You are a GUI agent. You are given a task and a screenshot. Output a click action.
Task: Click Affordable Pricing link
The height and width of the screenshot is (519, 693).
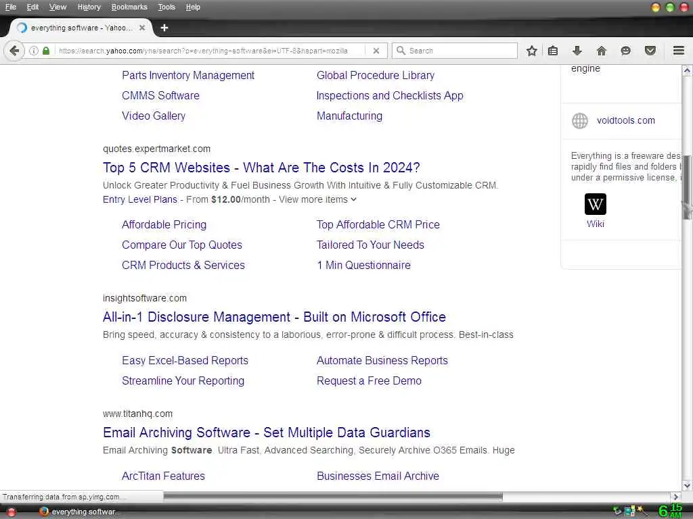coord(164,224)
